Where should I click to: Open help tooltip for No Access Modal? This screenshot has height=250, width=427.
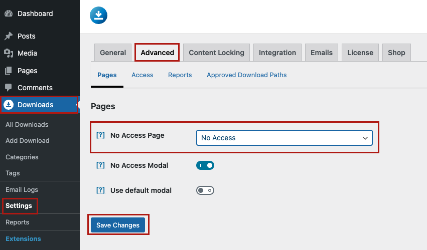tap(101, 165)
